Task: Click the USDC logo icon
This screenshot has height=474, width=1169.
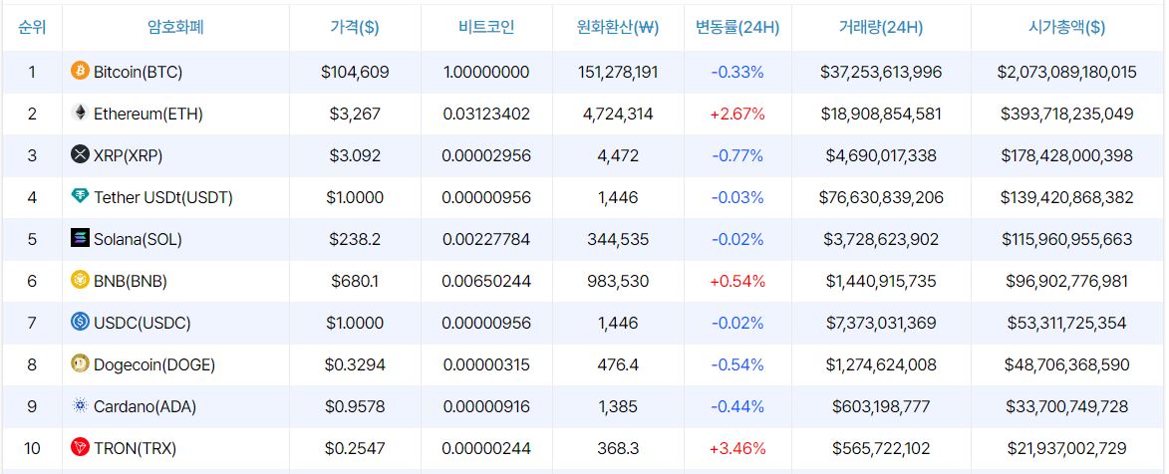Action: point(80,322)
